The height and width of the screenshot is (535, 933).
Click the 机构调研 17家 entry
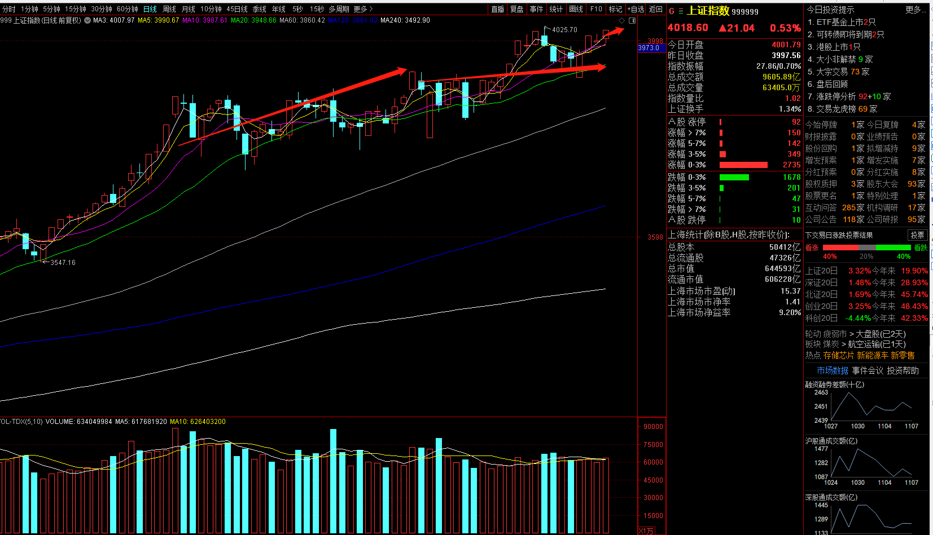coord(896,207)
